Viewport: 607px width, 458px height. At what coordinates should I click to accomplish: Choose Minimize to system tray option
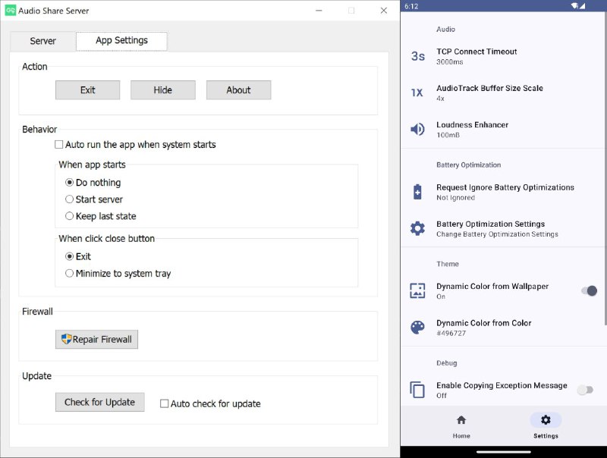click(x=70, y=274)
